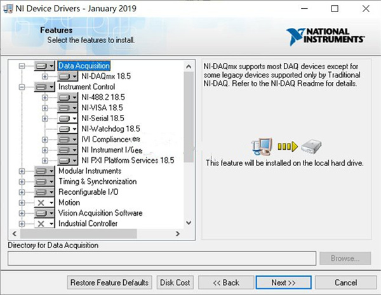
Task: Click the X do-not-install icon for Motion
Action: pos(41,202)
